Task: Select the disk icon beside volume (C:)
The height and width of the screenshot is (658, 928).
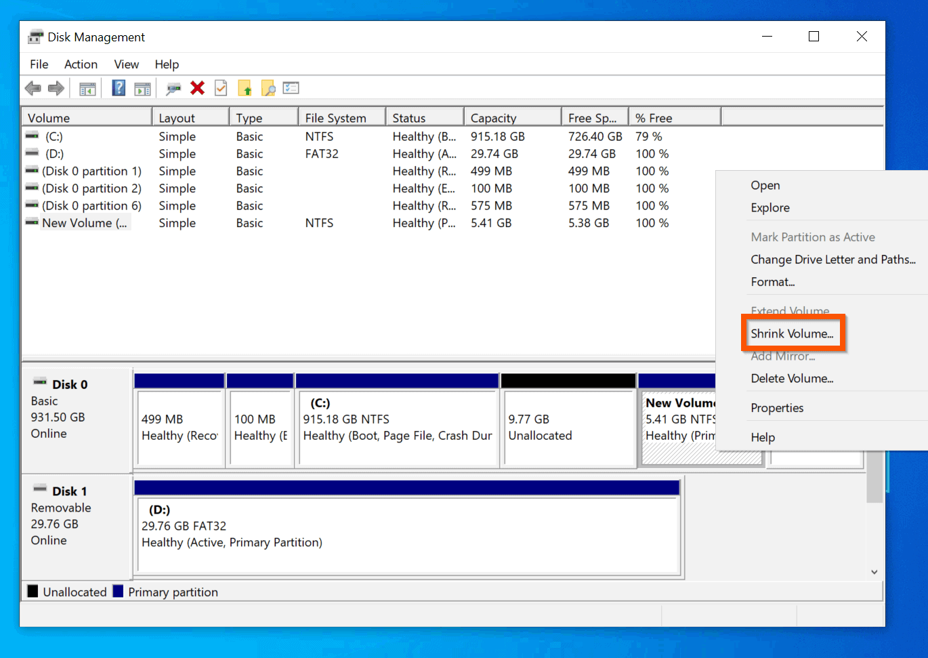Action: coord(31,136)
